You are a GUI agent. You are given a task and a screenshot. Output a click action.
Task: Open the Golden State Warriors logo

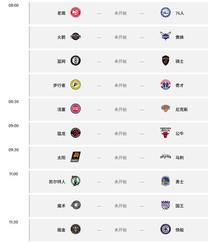[x=165, y=181]
